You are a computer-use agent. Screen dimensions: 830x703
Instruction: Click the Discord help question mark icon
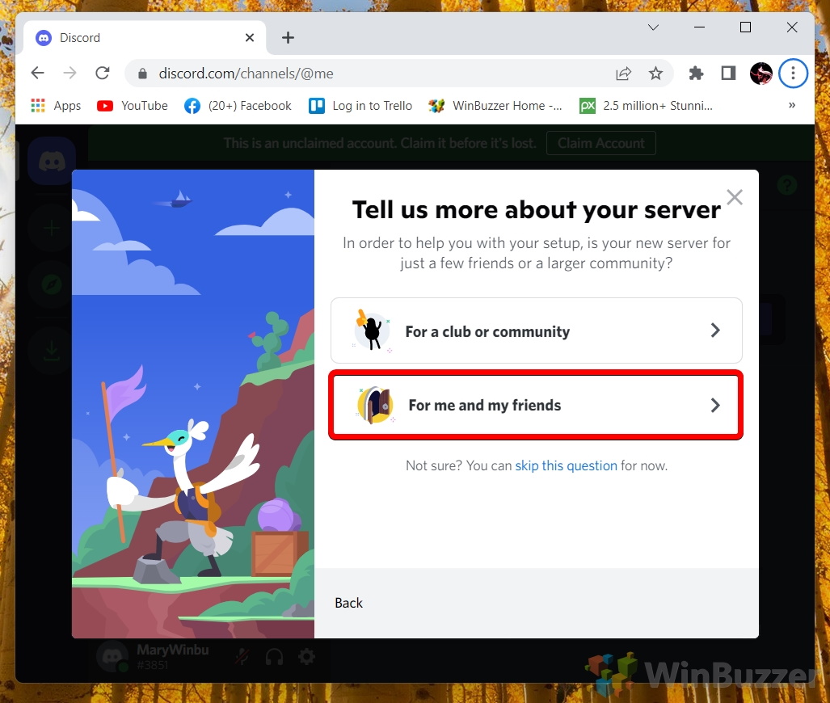[787, 185]
